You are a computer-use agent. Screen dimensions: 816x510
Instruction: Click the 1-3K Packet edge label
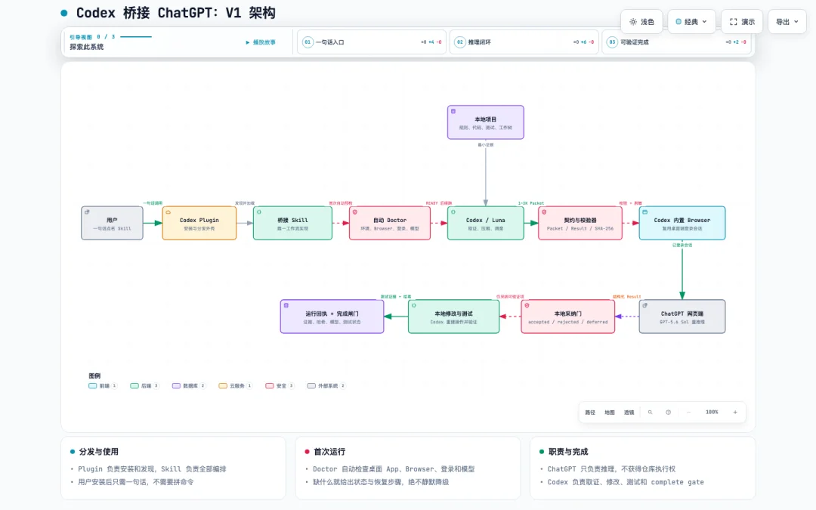coord(531,203)
